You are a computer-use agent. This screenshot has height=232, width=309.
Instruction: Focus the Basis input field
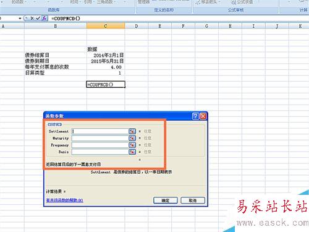coord(100,152)
